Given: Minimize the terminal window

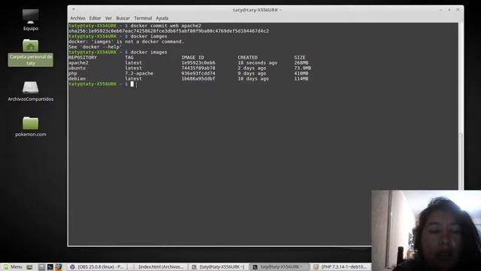Looking at the screenshot, I should tap(441, 10).
